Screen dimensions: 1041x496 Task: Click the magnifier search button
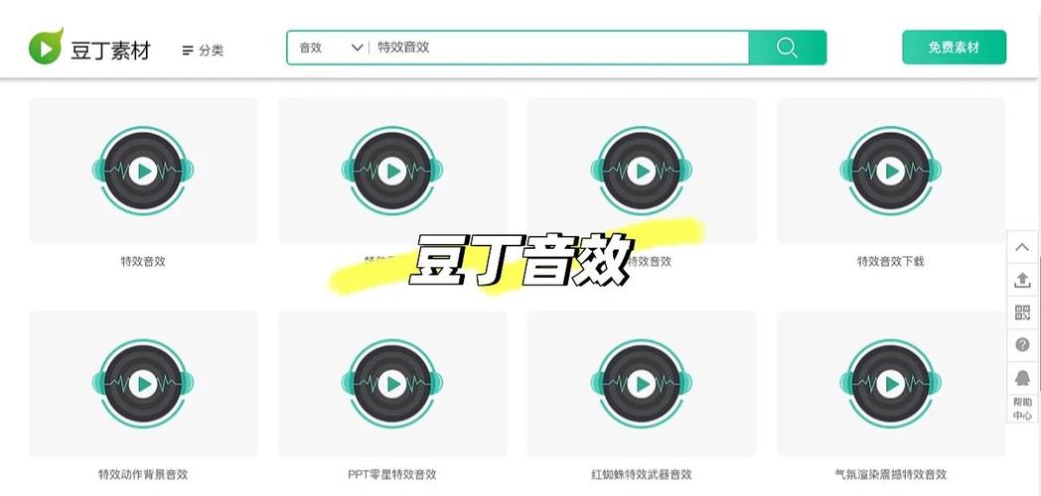tap(788, 48)
